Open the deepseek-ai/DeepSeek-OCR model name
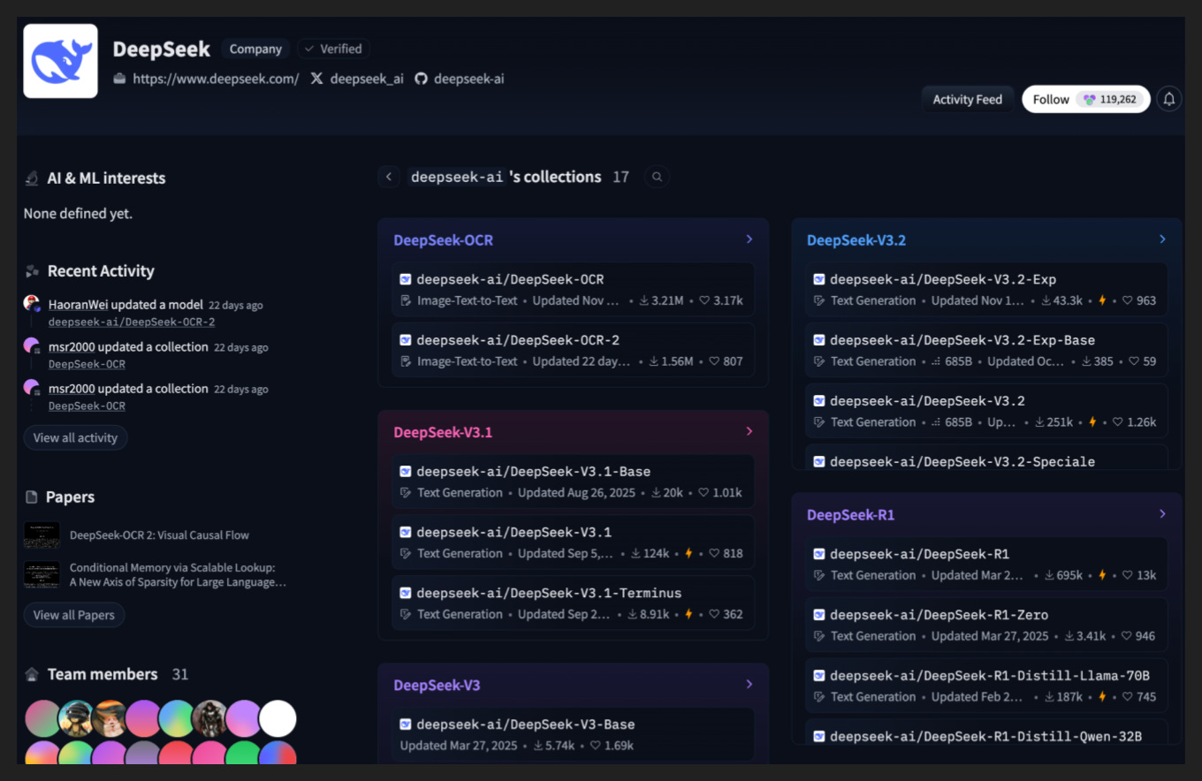 pyautogui.click(x=510, y=279)
